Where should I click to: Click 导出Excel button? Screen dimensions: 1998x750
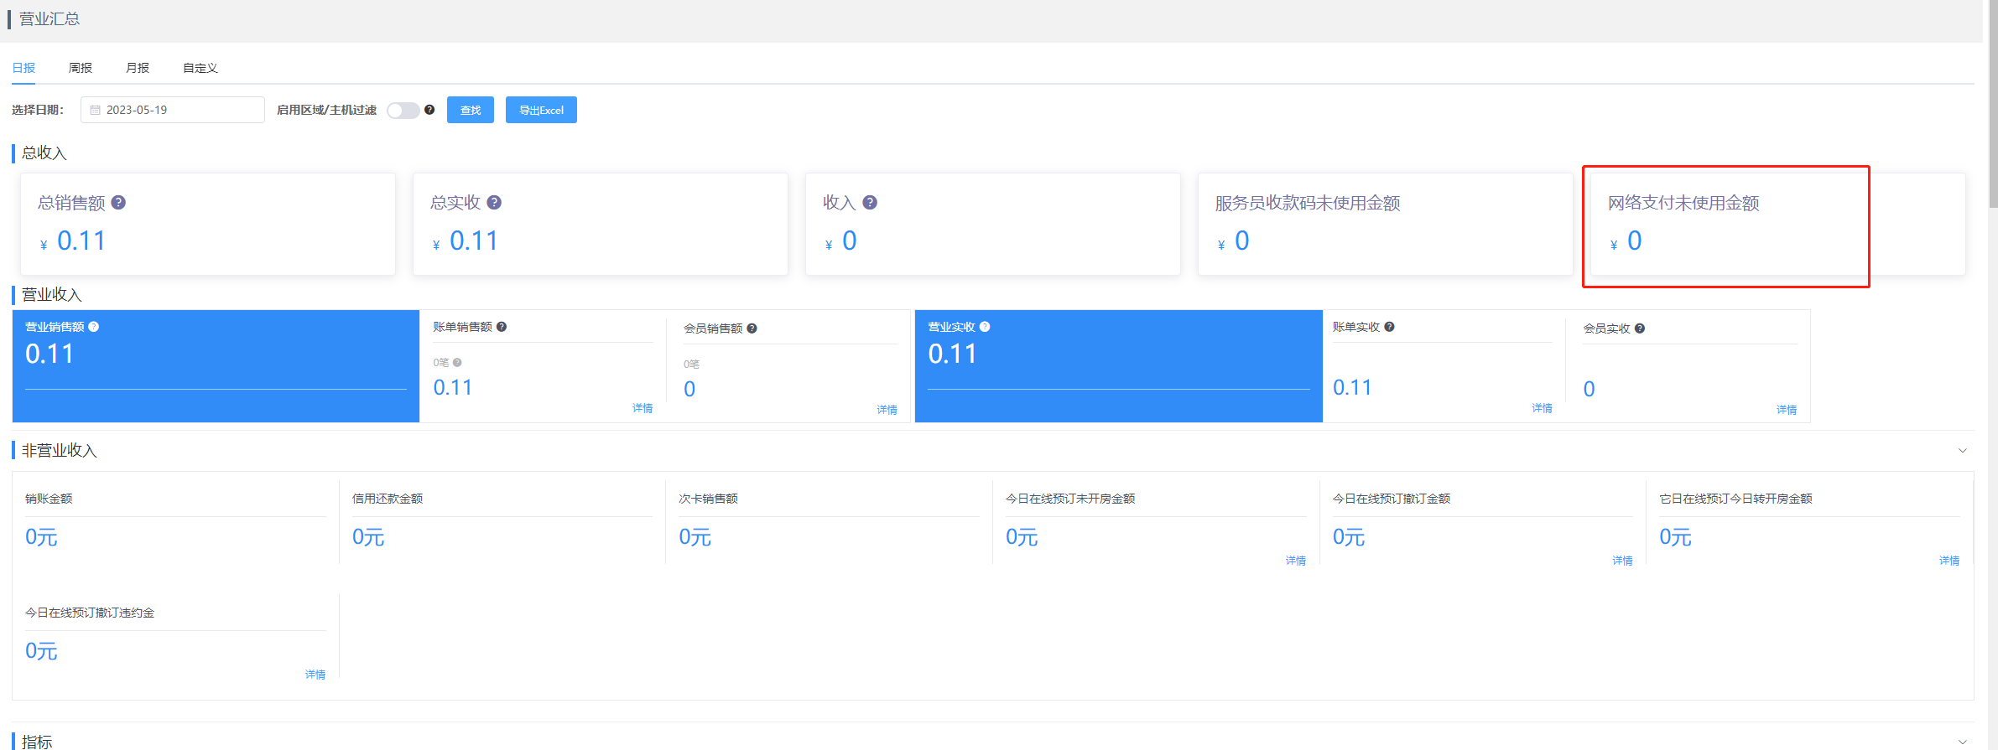pos(541,110)
